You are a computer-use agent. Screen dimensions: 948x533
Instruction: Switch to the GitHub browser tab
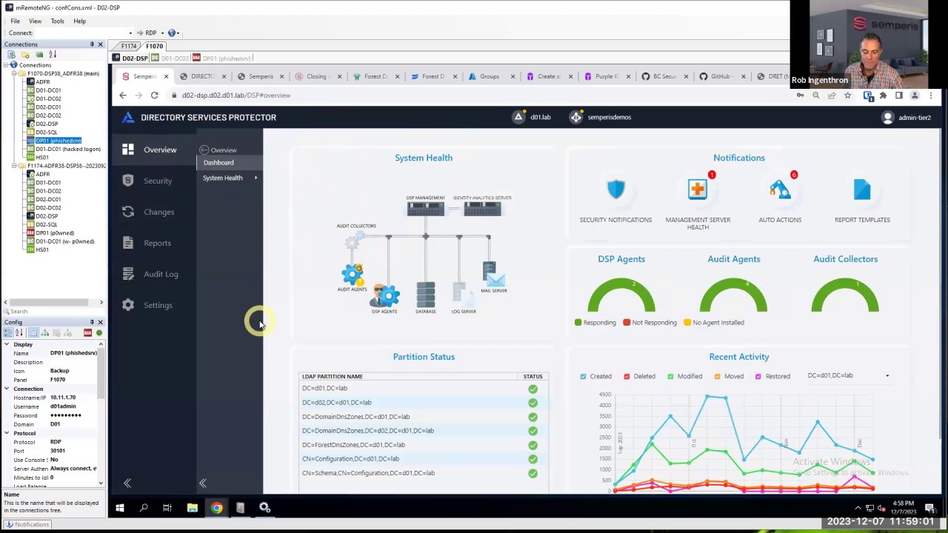click(x=721, y=76)
